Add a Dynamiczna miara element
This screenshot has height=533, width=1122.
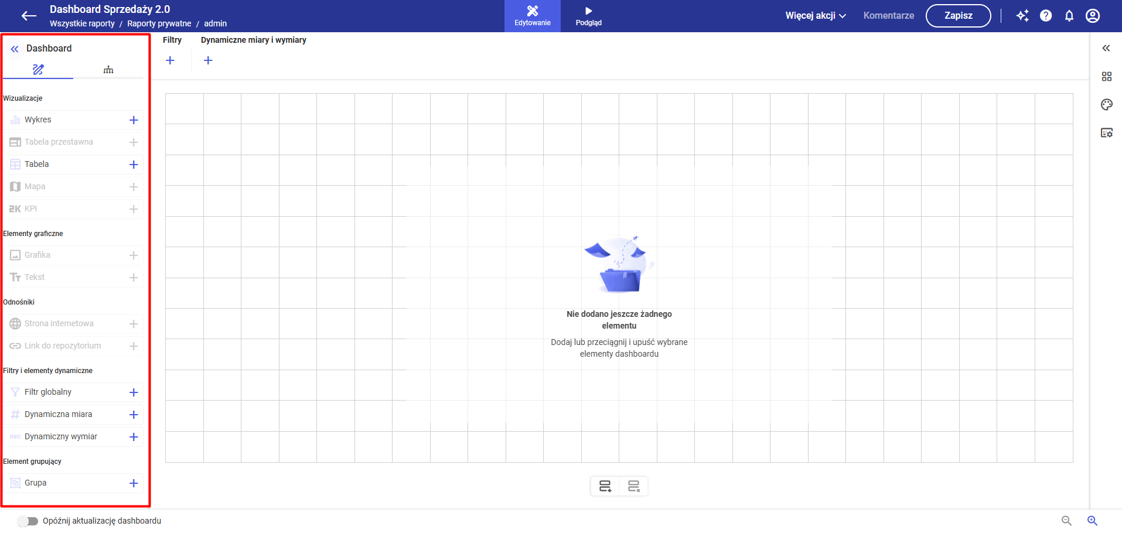134,415
